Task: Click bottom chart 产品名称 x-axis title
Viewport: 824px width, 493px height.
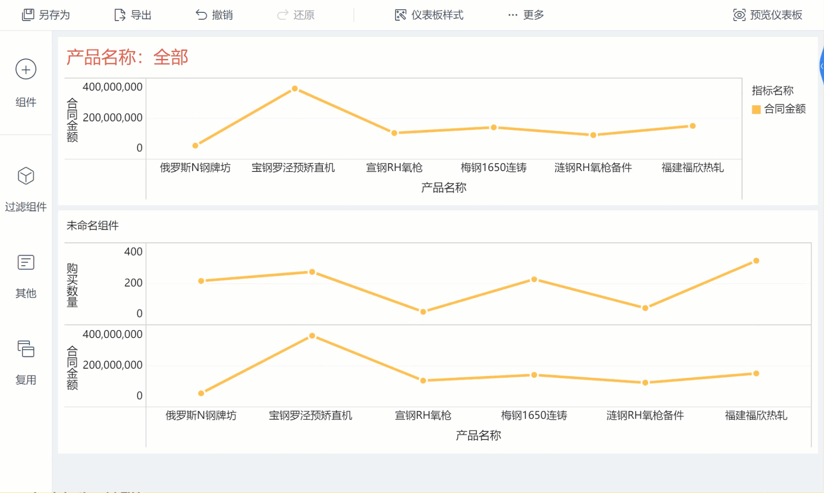Action: click(x=478, y=435)
